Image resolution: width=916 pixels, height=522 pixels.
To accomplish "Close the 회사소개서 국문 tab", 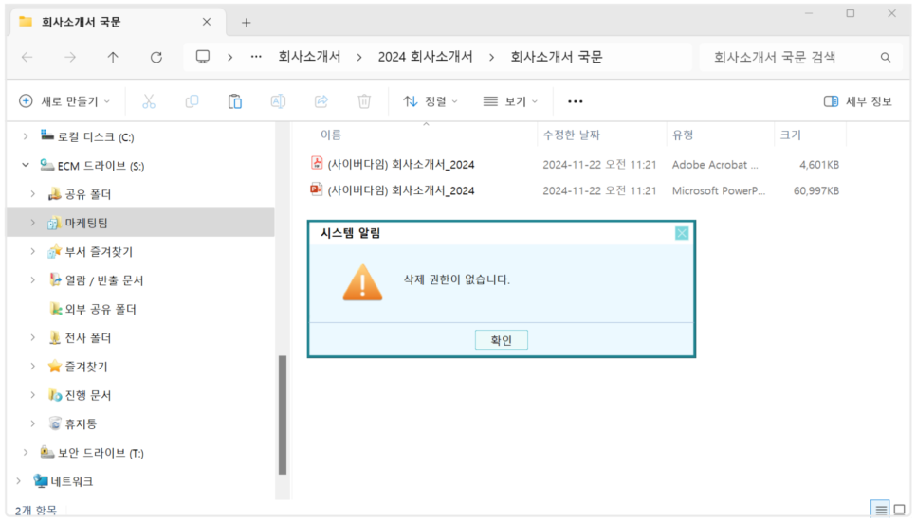I will tap(207, 22).
